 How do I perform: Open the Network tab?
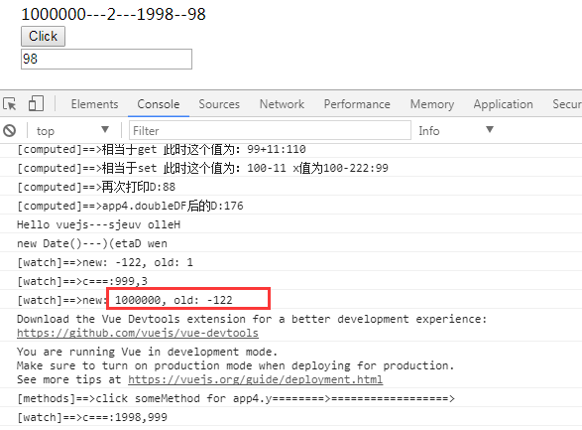point(282,104)
